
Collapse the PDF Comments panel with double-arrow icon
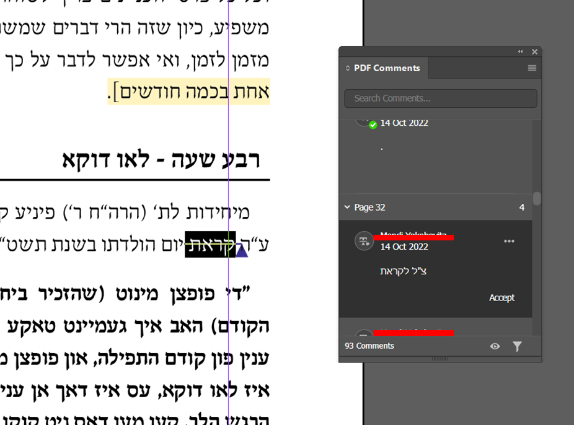tap(520, 51)
